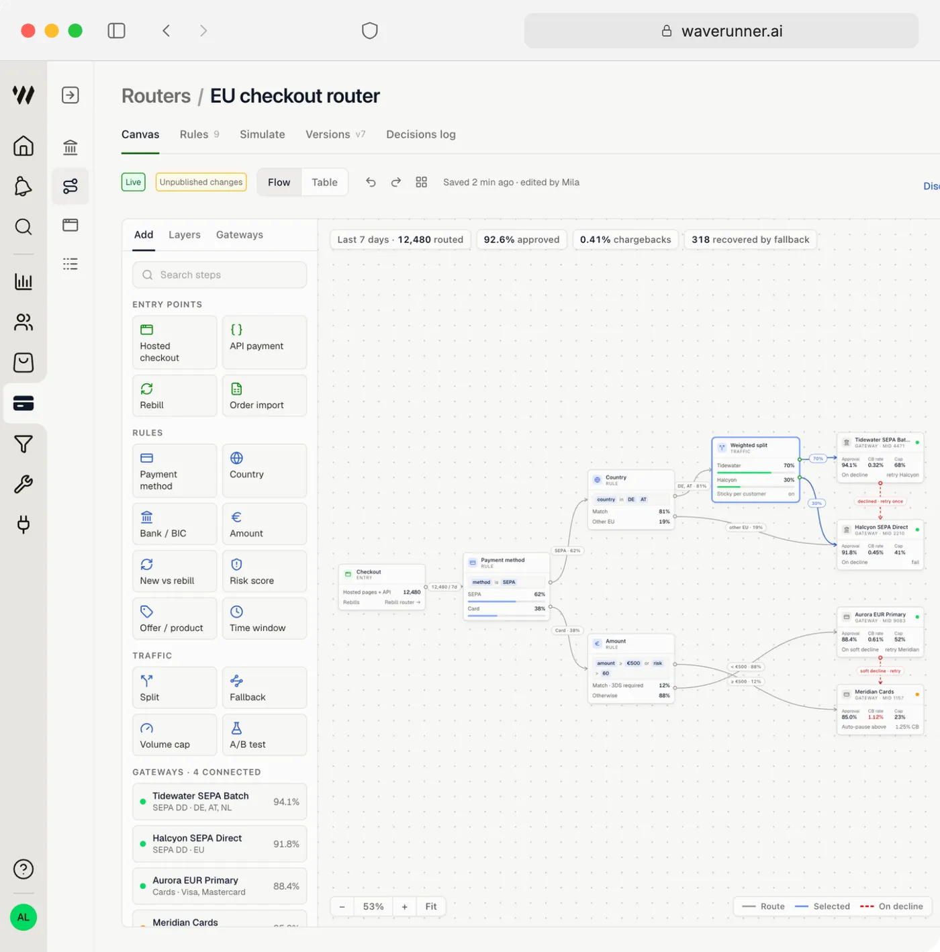This screenshot has height=952, width=940.
Task: Switch to Flow view
Action: [x=279, y=182]
